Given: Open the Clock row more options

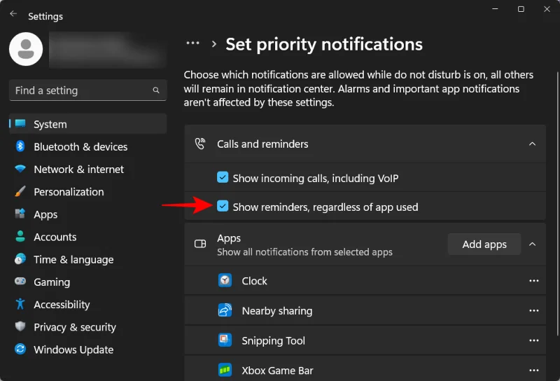Looking at the screenshot, I should click(x=534, y=281).
